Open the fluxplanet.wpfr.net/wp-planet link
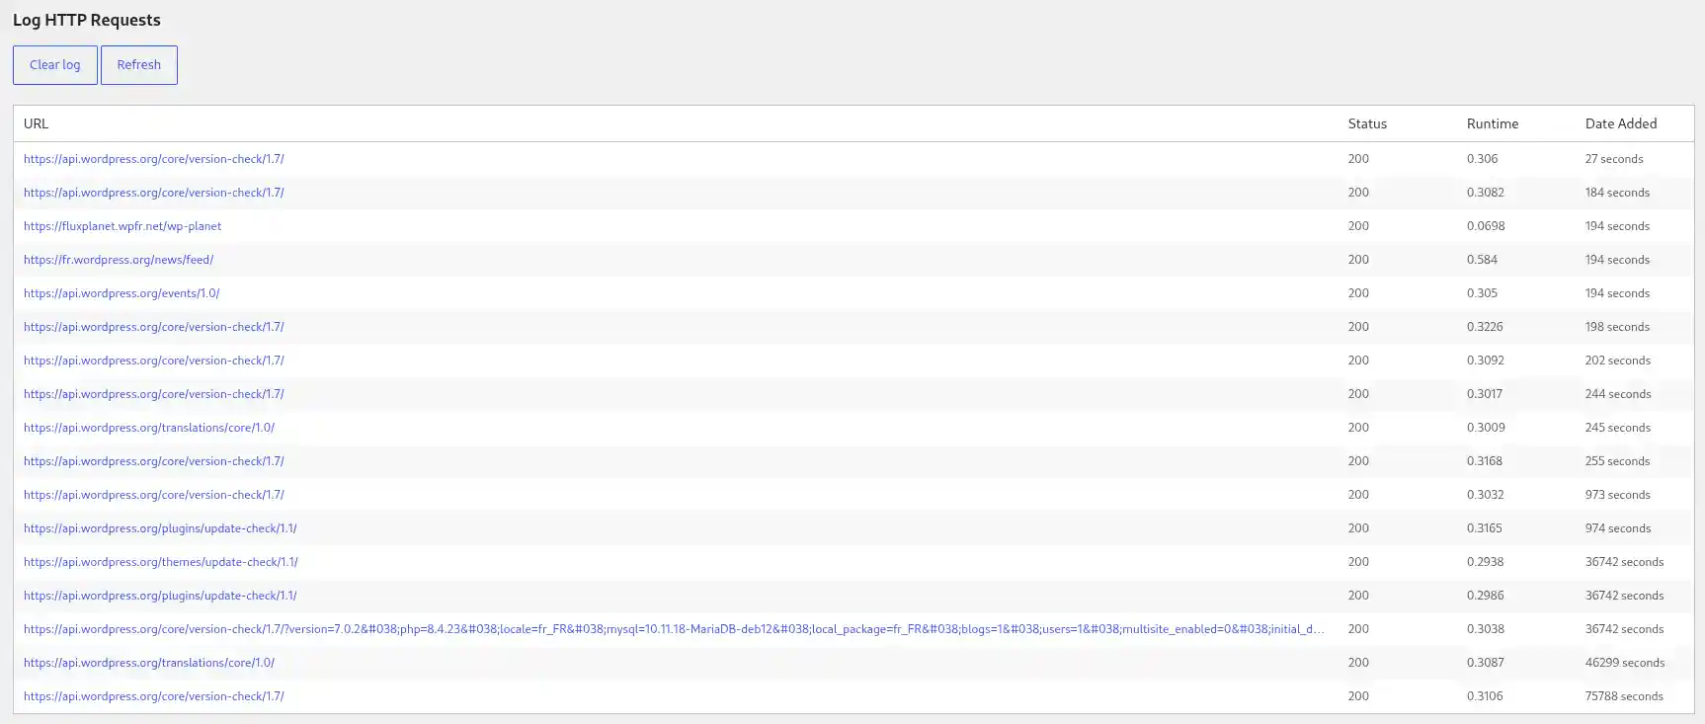Viewport: 1705px width, 724px height. [x=122, y=226]
